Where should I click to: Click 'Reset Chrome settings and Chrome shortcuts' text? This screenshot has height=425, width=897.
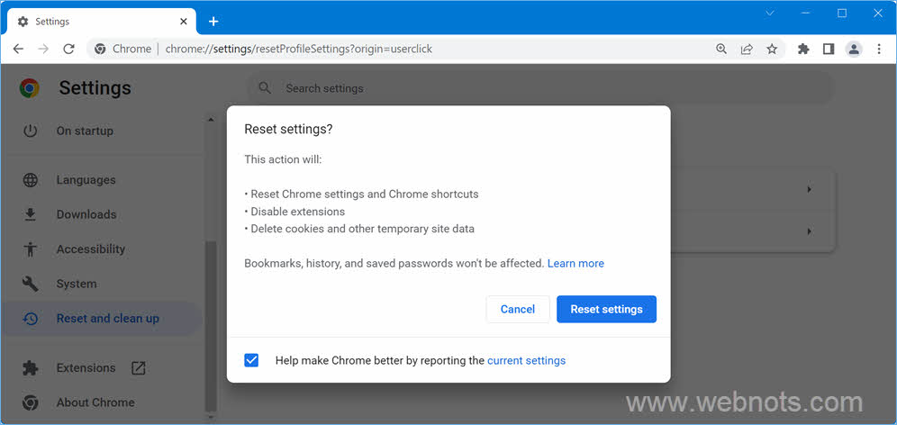(365, 194)
